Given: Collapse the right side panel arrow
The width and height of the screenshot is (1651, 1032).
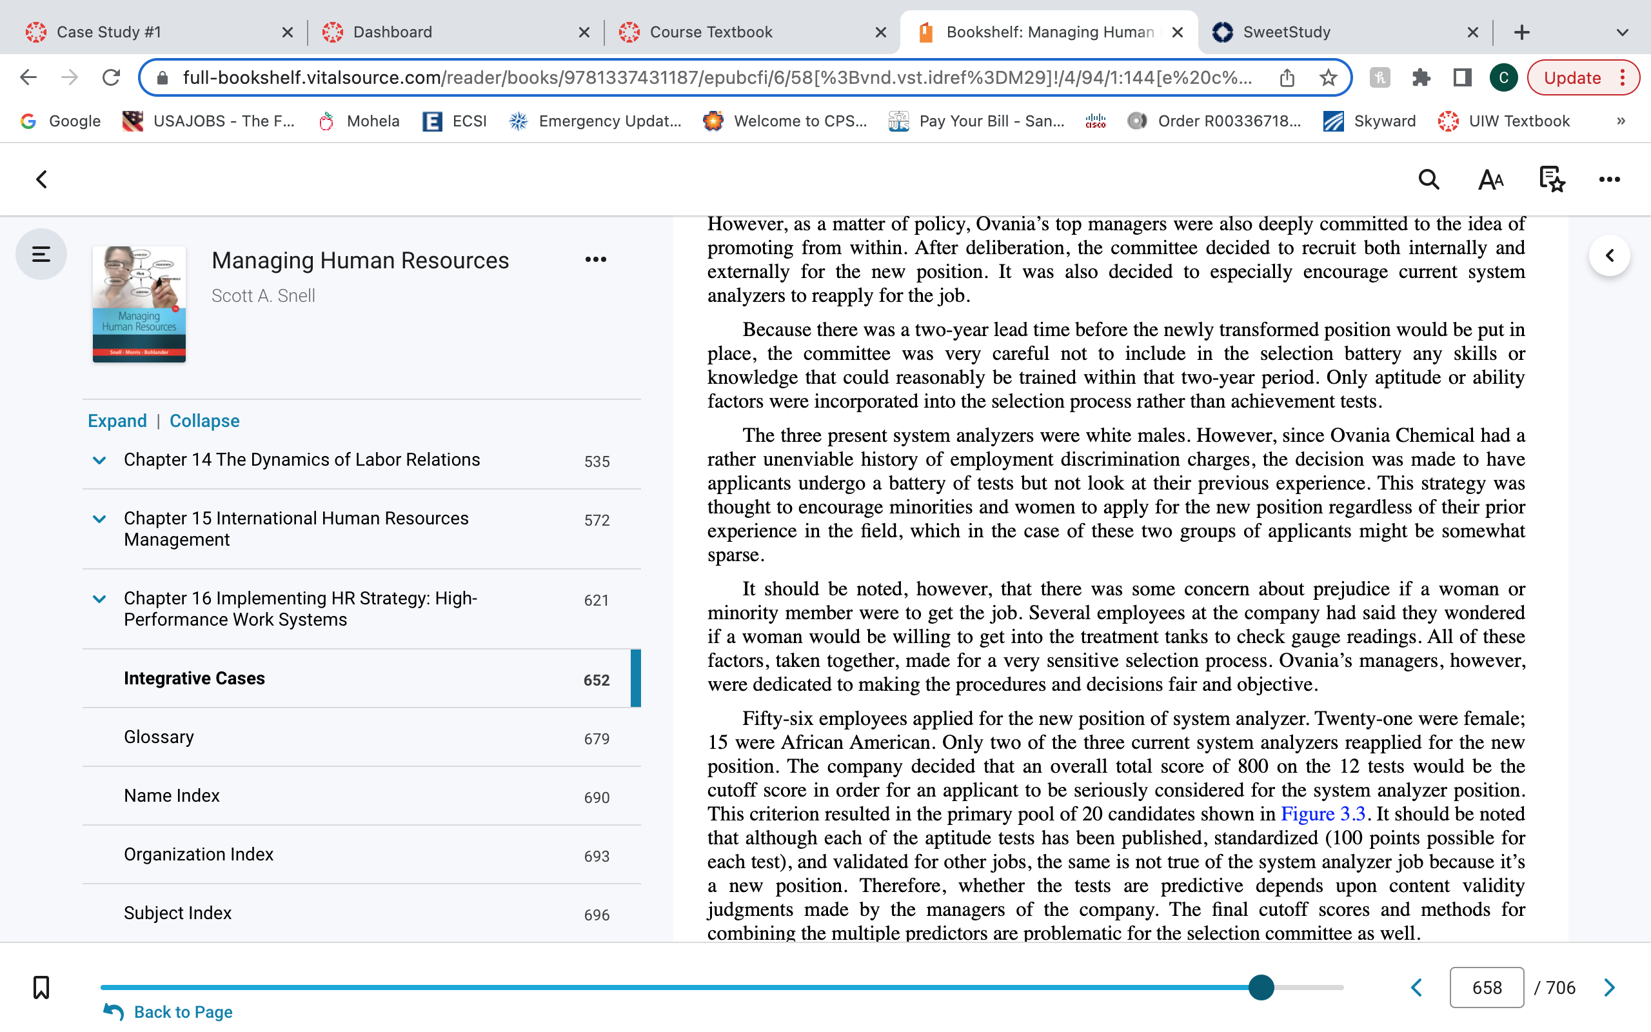Looking at the screenshot, I should pos(1609,255).
